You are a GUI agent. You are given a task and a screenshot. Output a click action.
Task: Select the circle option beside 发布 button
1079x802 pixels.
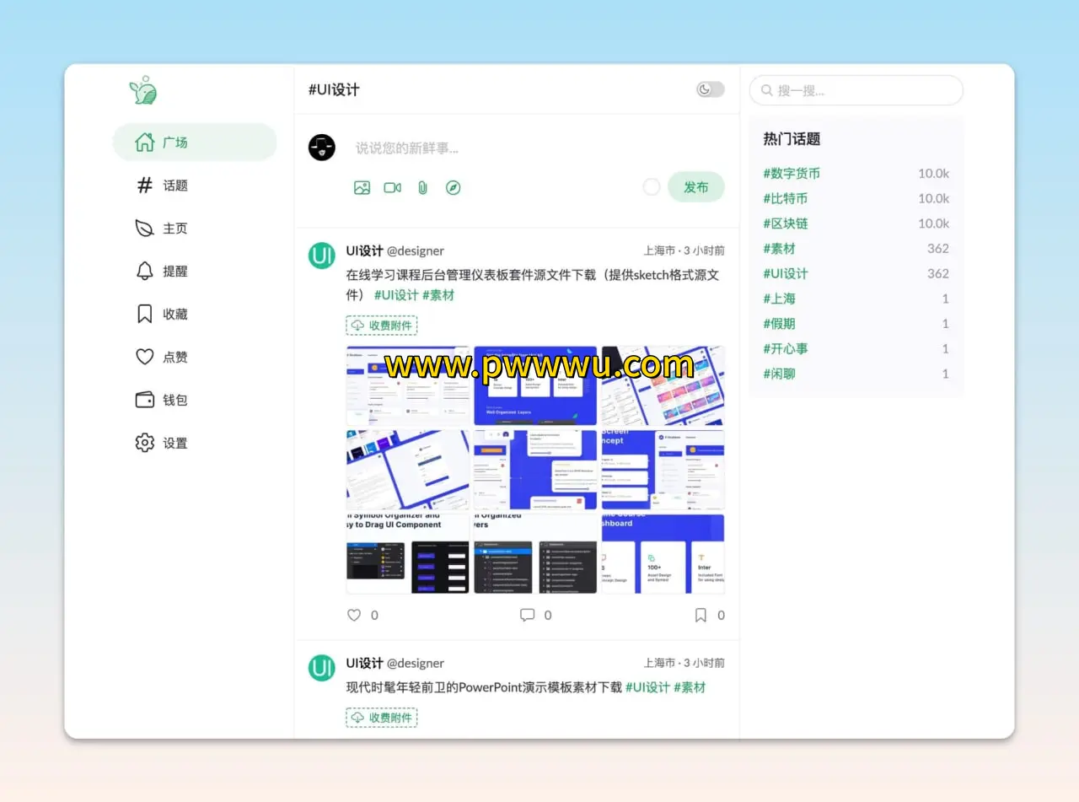click(x=652, y=187)
